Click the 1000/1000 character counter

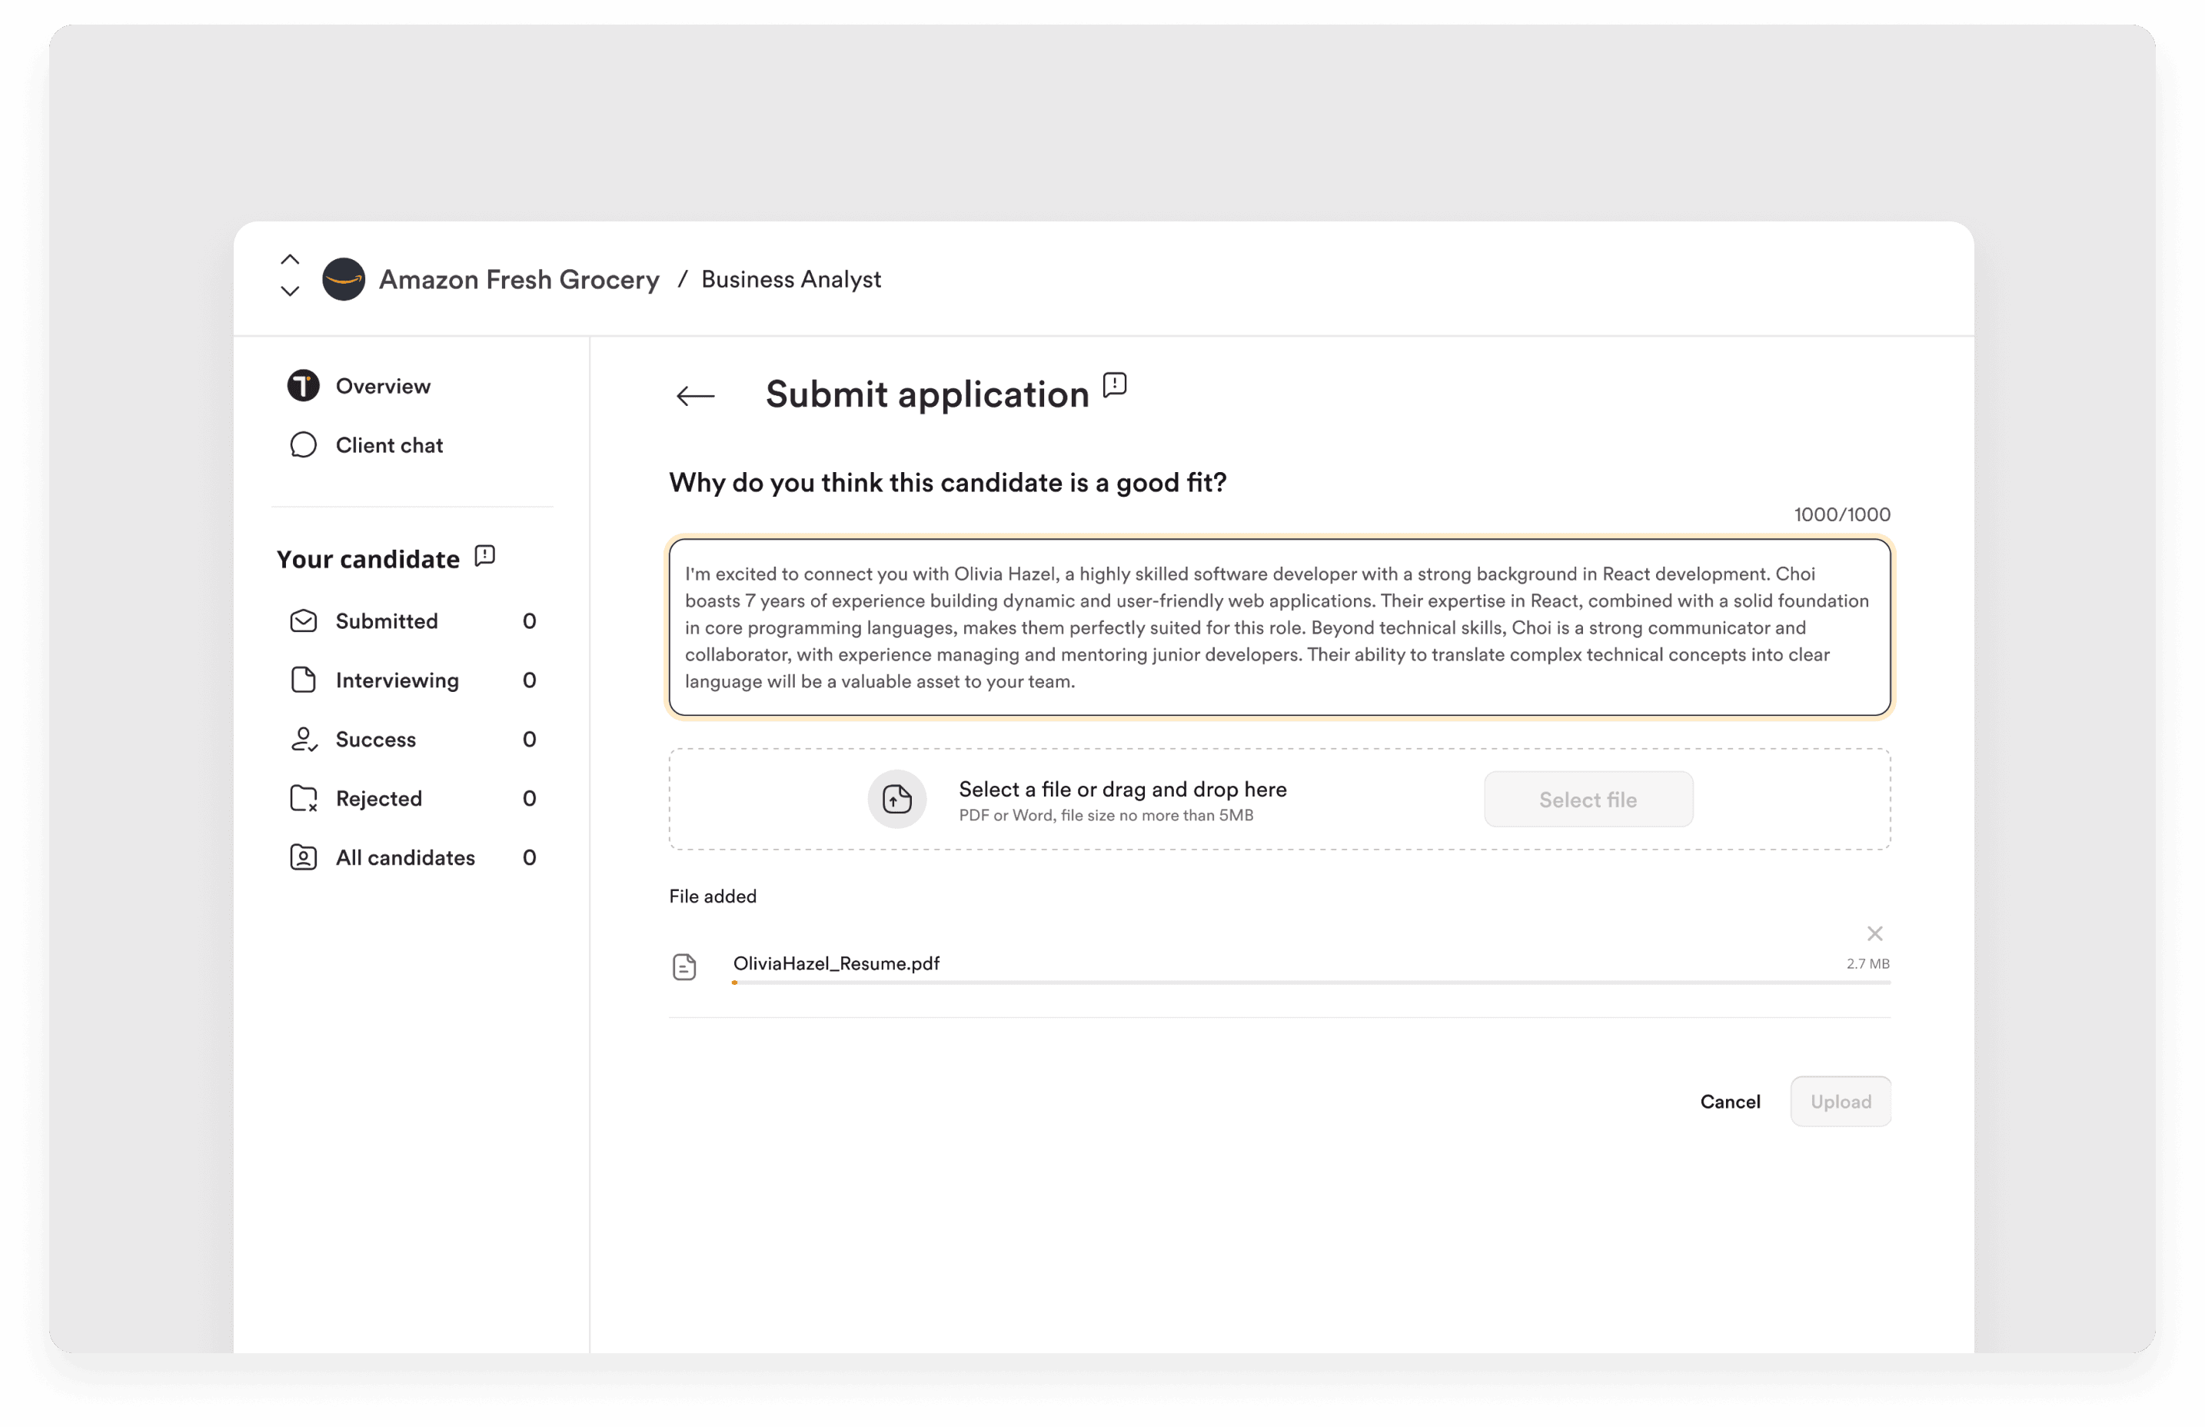pos(1842,515)
